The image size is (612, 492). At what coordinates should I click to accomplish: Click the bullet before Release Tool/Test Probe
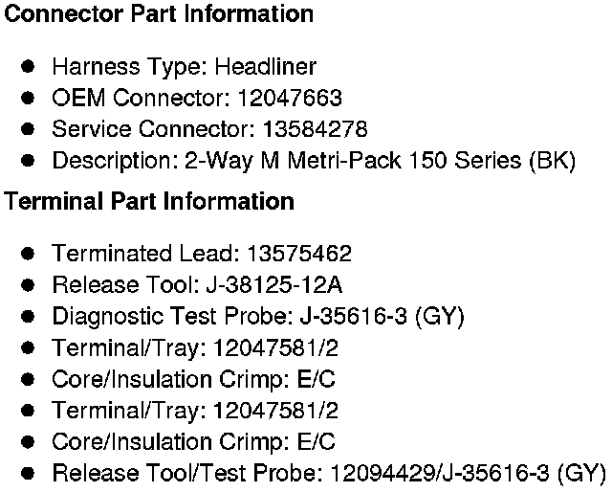(29, 473)
